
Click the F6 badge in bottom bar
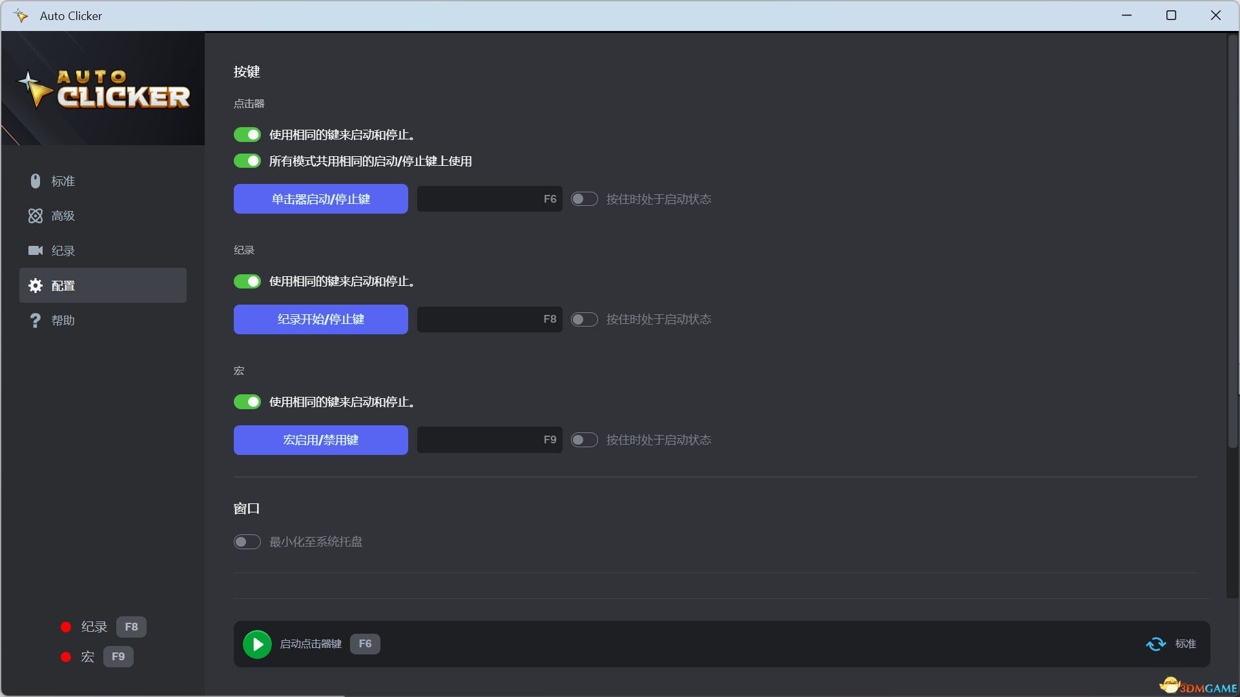(365, 643)
